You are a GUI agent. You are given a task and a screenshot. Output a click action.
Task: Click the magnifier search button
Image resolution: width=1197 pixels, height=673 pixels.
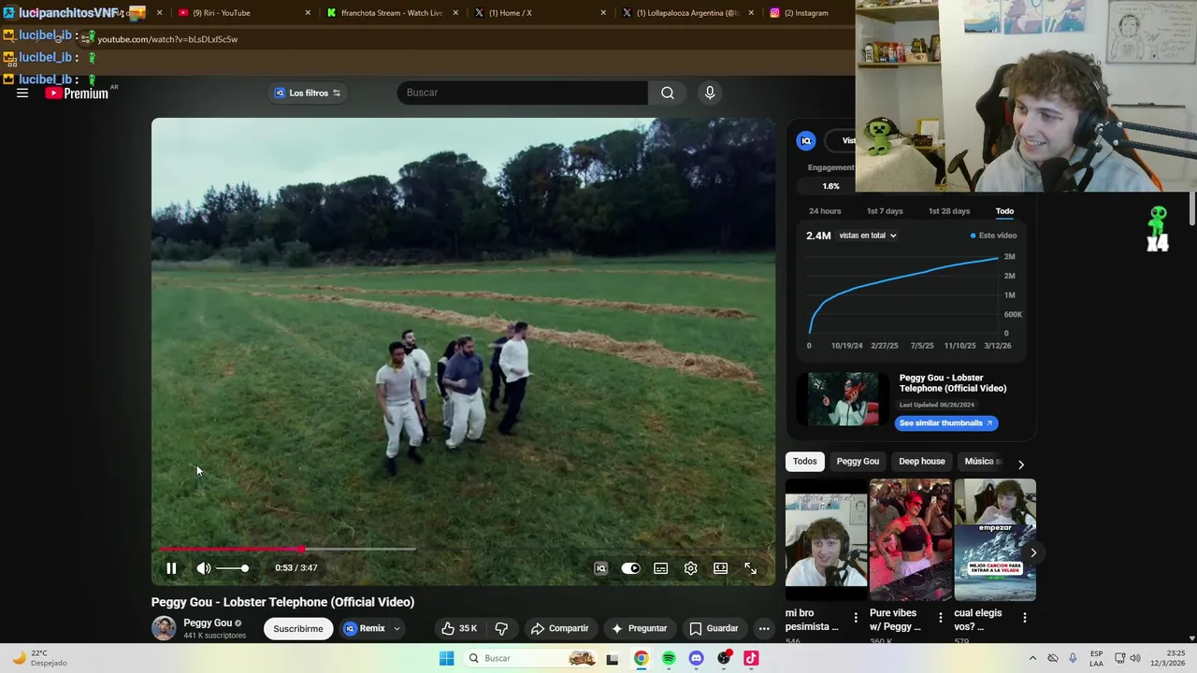668,93
